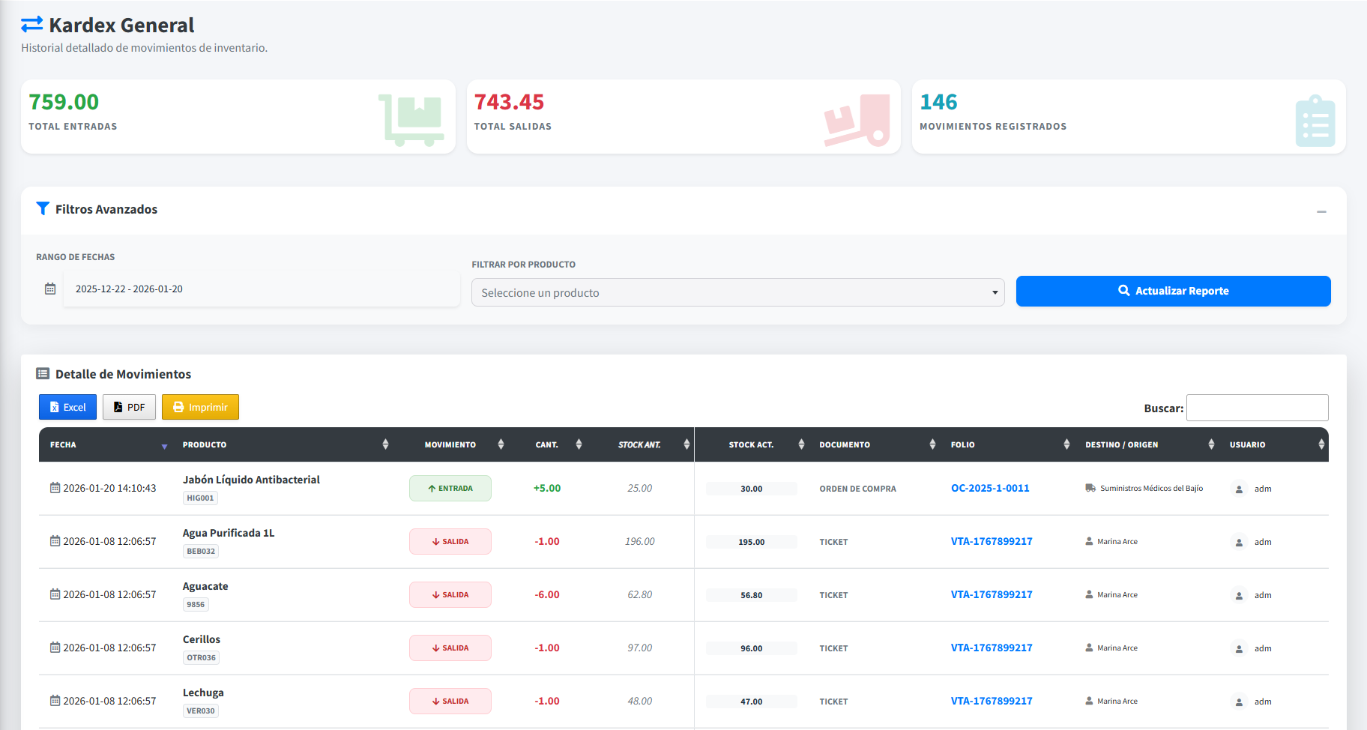This screenshot has width=1367, height=730.
Task: Open the Seleccione un producto dropdown
Action: tap(737, 292)
